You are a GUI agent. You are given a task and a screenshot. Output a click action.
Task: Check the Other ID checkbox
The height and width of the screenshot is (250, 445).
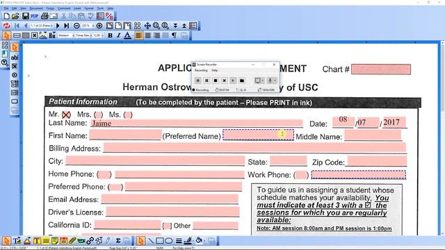167,226
